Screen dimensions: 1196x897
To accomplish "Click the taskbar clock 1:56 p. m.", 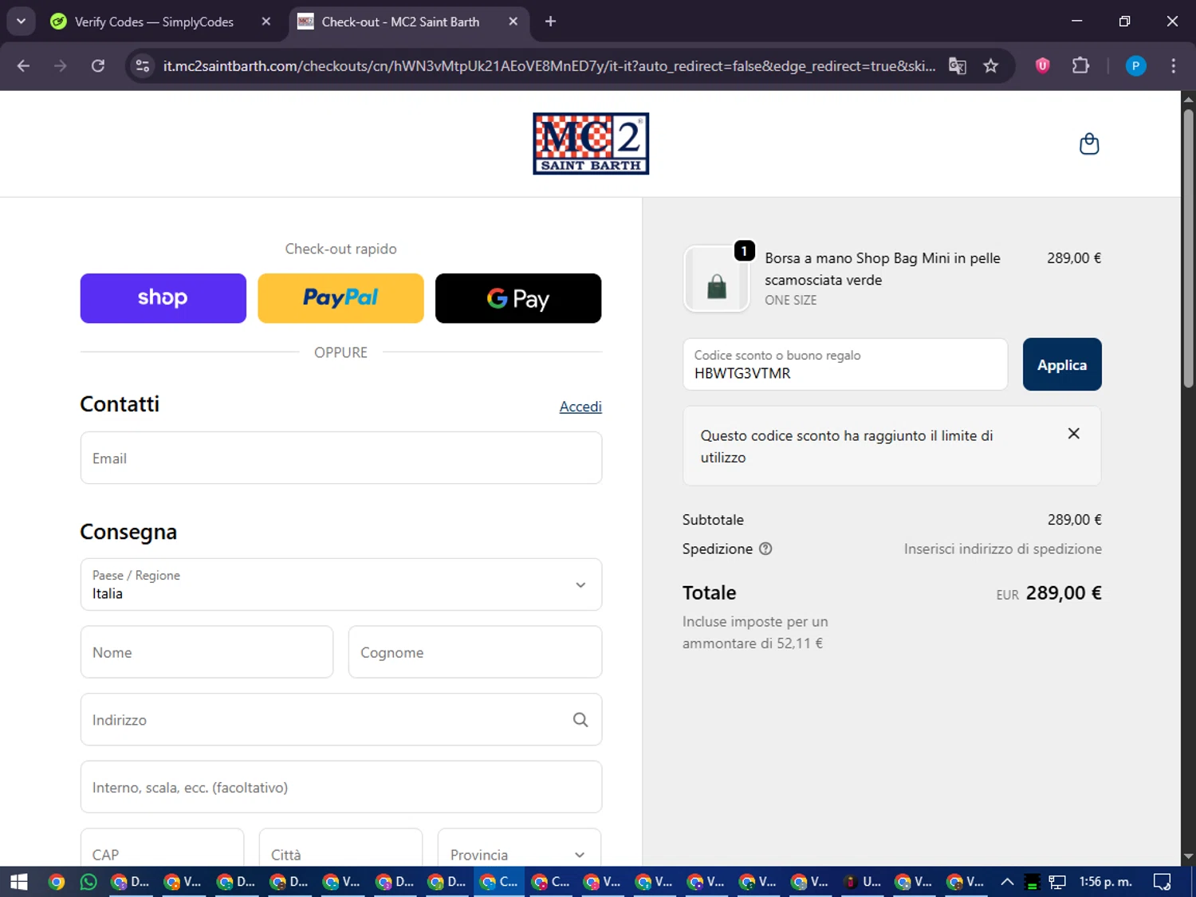I will (1105, 882).
